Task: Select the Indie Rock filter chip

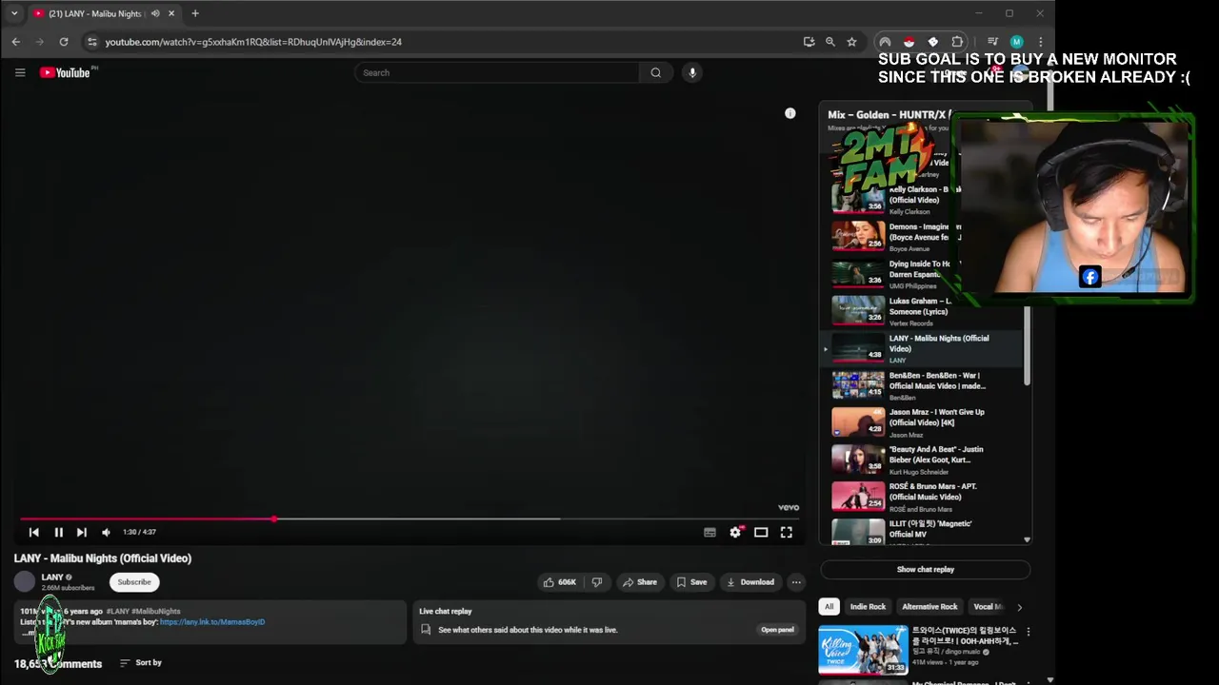Action: pos(868,607)
